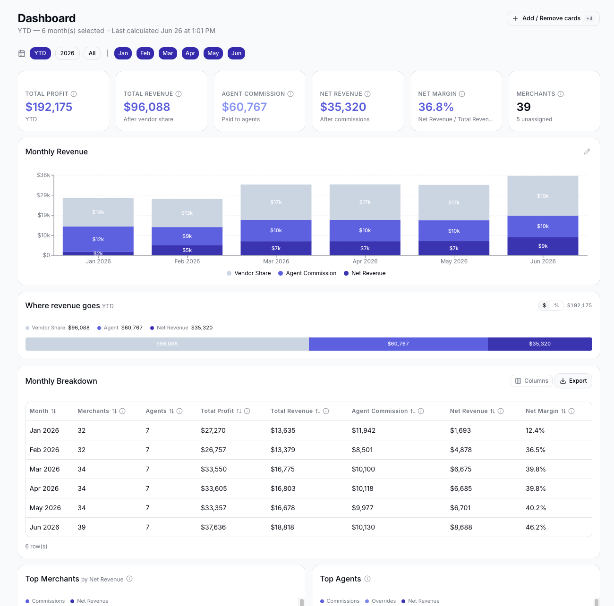The width and height of the screenshot is (614, 606).
Task: Click Merchants card info icon
Action: 561,94
